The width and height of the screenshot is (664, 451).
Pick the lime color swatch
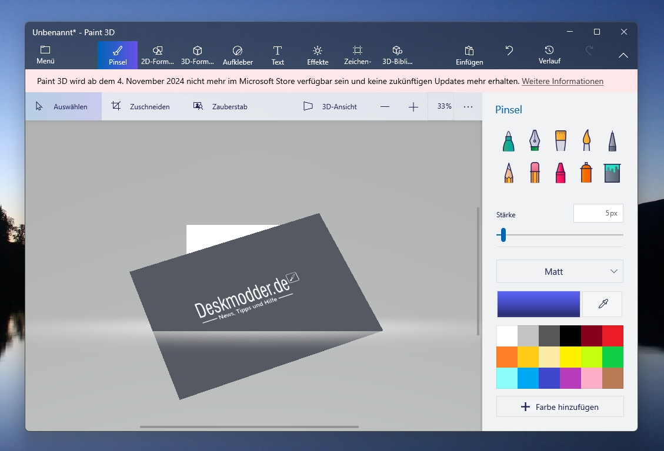point(592,357)
